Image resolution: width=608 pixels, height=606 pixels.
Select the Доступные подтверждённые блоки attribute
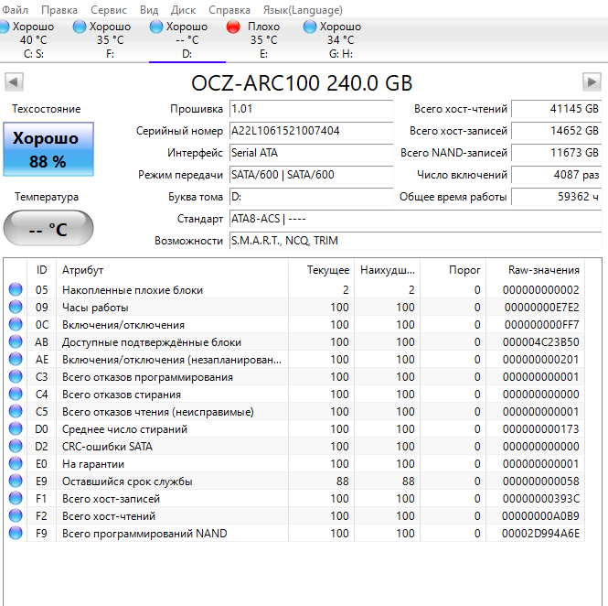(x=152, y=342)
